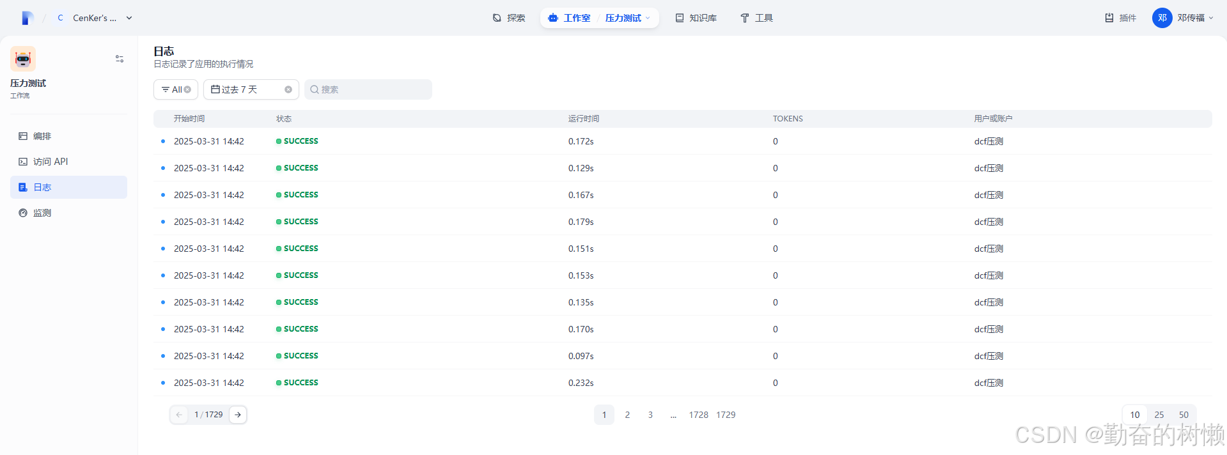The height and width of the screenshot is (455, 1227).
Task: Go to next page arrow
Action: pyautogui.click(x=238, y=415)
